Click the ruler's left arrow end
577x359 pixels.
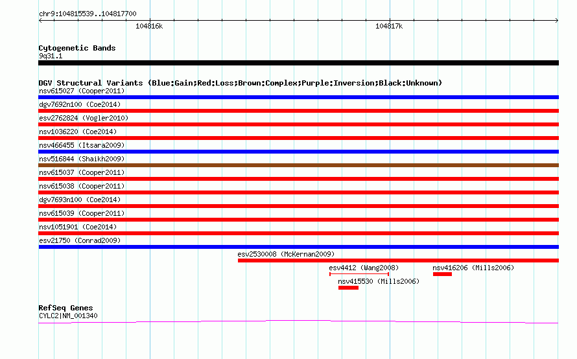pyautogui.click(x=40, y=21)
